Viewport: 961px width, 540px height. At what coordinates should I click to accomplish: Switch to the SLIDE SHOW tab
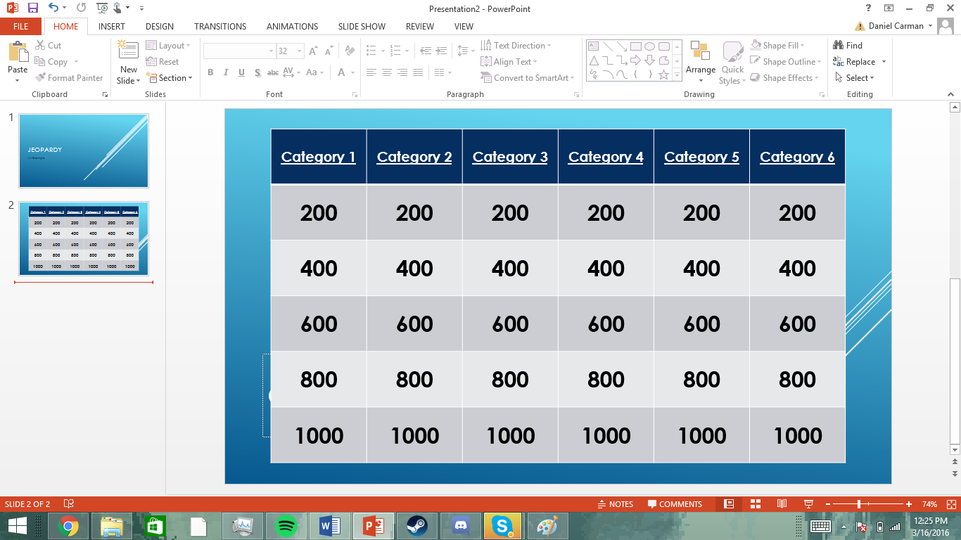(362, 26)
